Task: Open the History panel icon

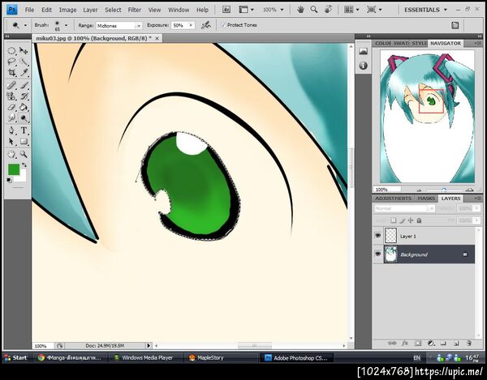Action: pos(363,51)
